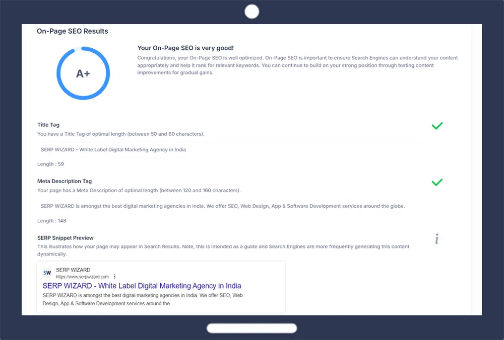Select the 'On-Page SEO Results' heading
Screen dimensions: 504x340
click(x=72, y=31)
